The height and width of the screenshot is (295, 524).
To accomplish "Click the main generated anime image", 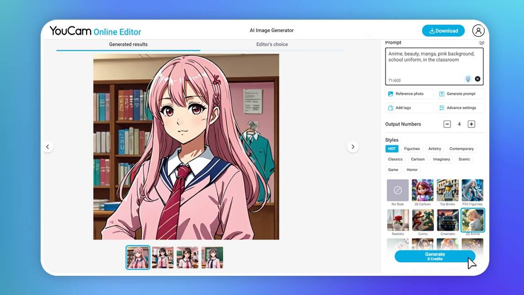I will (186, 147).
